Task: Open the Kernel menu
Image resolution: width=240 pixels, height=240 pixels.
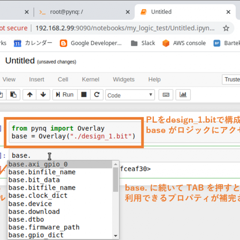Action: tap(90, 79)
